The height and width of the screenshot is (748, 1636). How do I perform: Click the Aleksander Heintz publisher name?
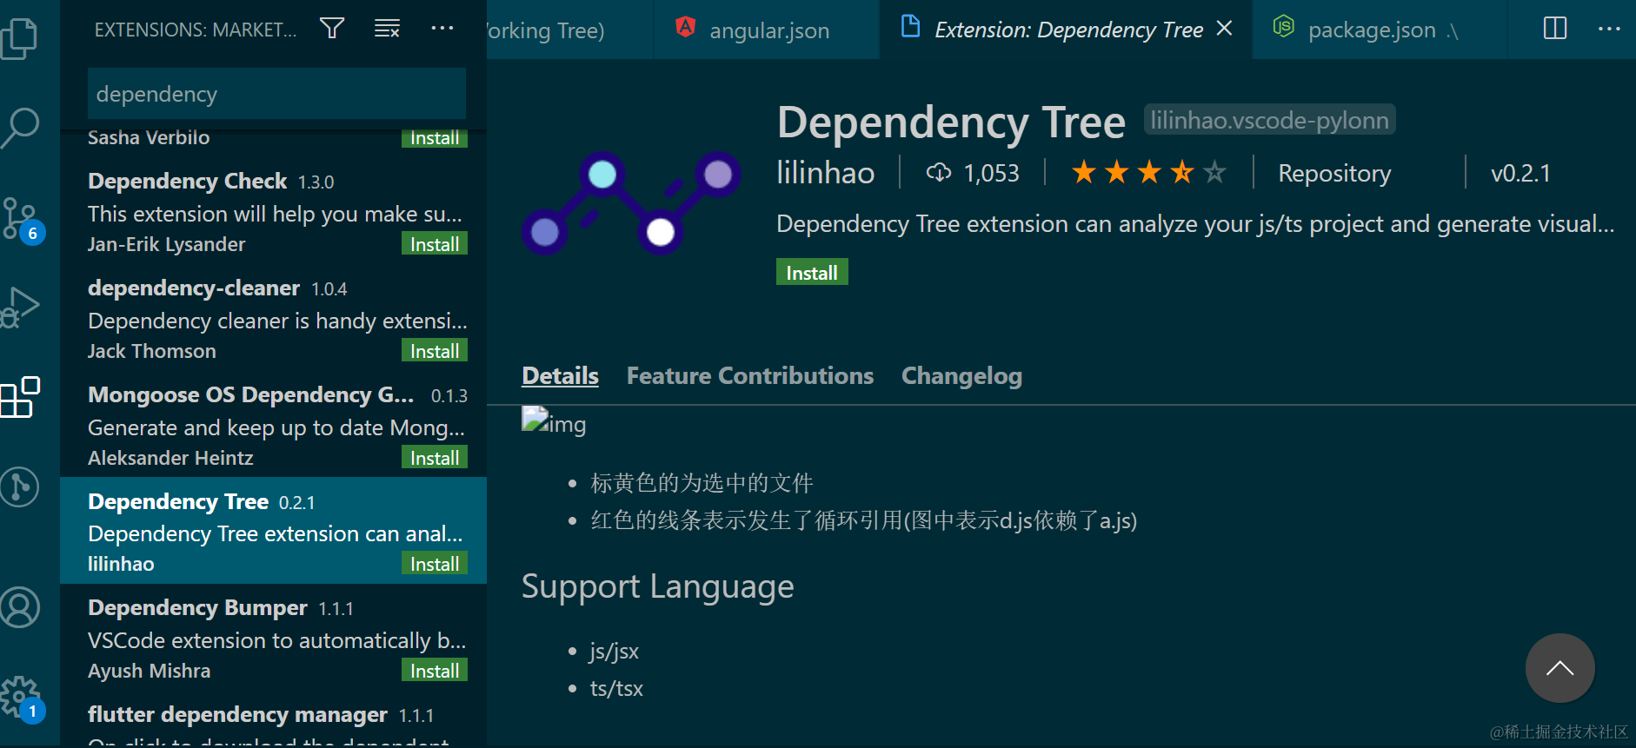(170, 458)
